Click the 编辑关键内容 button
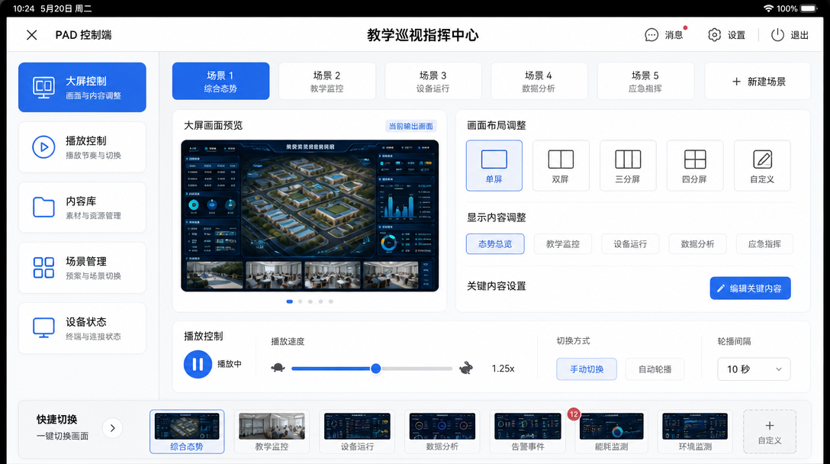This screenshot has width=830, height=464. tap(750, 288)
